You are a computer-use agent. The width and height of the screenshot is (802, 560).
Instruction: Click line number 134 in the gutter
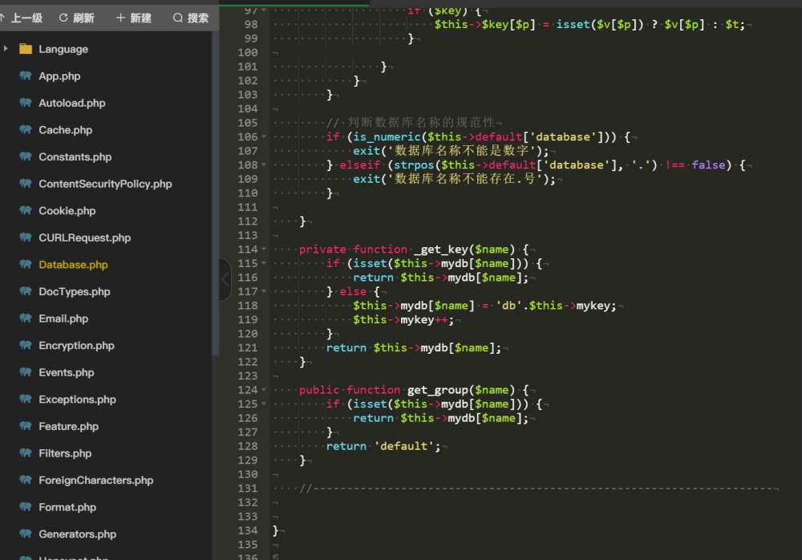tap(248, 530)
